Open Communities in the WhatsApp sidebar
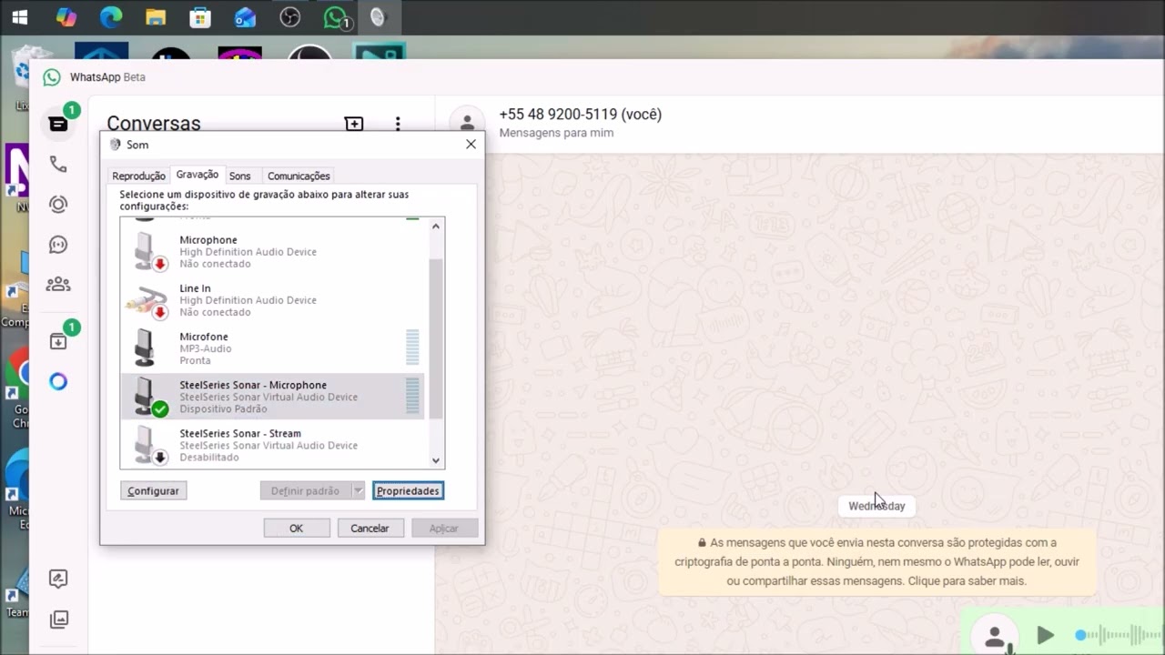The height and width of the screenshot is (655, 1165). tap(58, 284)
